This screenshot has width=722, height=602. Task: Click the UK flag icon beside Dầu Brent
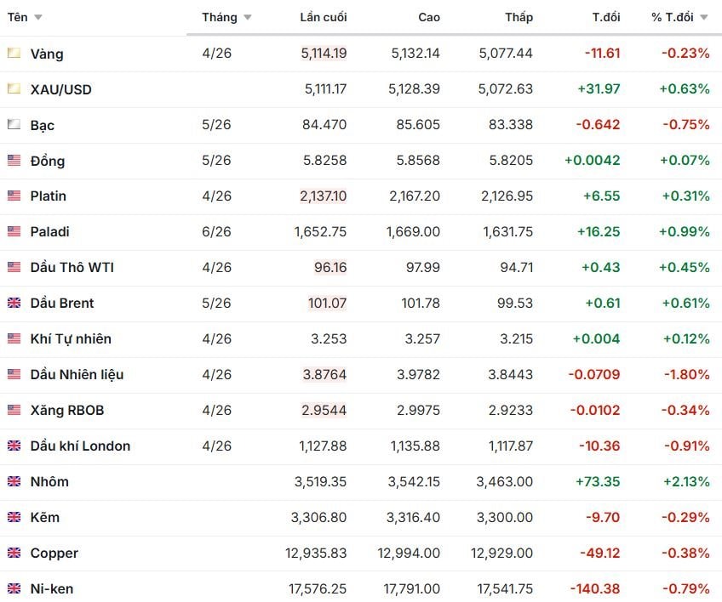pos(14,303)
